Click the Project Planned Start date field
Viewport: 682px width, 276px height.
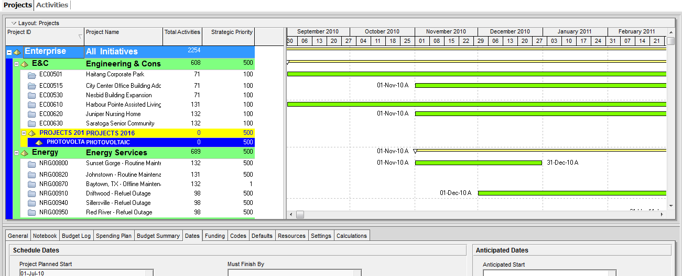pyautogui.click(x=86, y=273)
